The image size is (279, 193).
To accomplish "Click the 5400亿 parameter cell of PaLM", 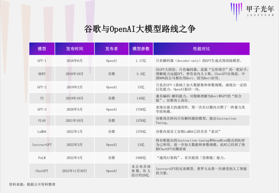I will 141,158.
